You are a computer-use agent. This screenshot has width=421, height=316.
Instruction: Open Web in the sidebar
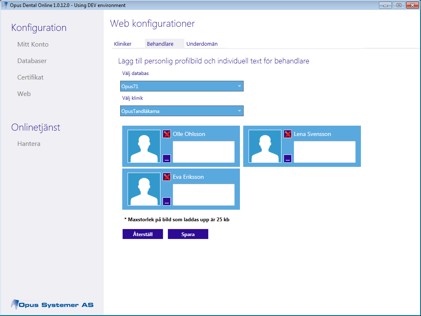pyautogui.click(x=24, y=94)
